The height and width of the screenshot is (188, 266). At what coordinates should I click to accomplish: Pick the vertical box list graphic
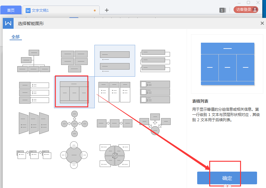[155, 61]
